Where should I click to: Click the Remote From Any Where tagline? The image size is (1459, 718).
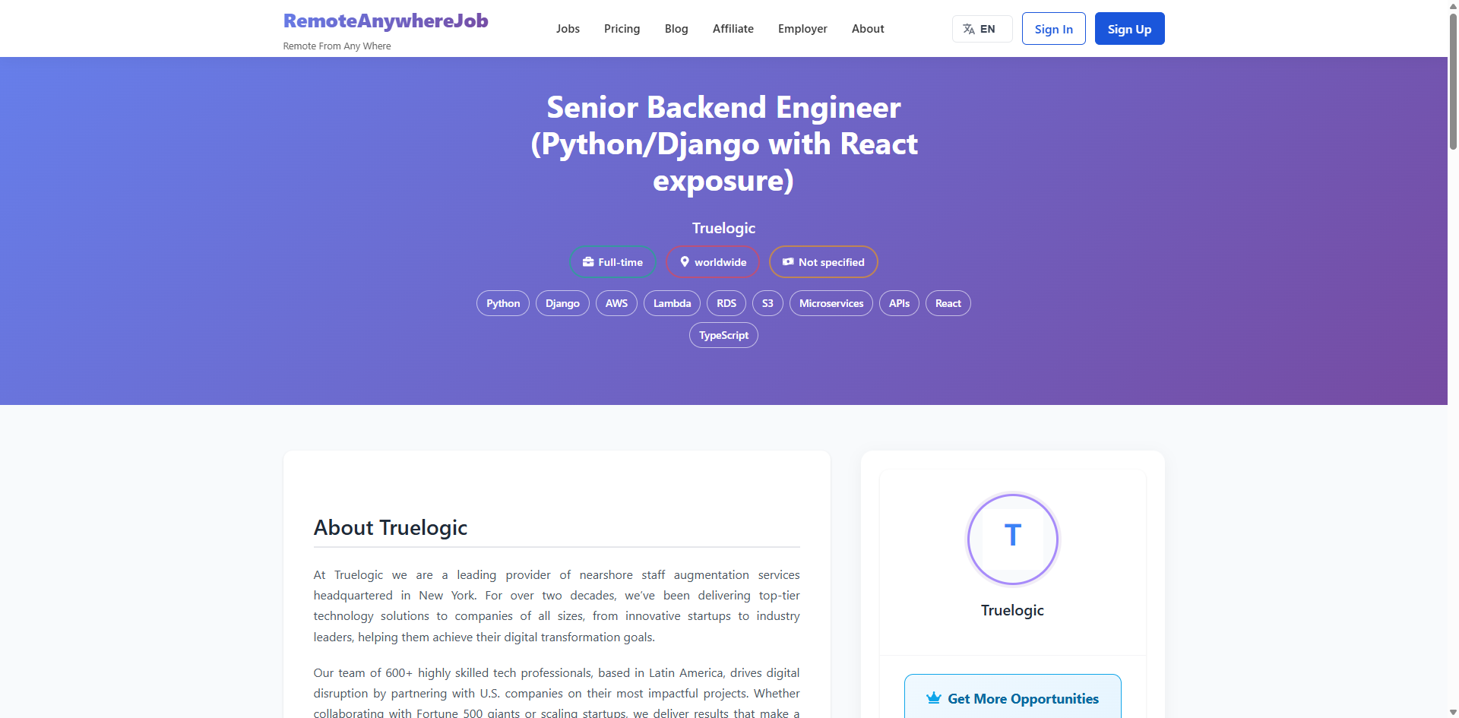[337, 46]
